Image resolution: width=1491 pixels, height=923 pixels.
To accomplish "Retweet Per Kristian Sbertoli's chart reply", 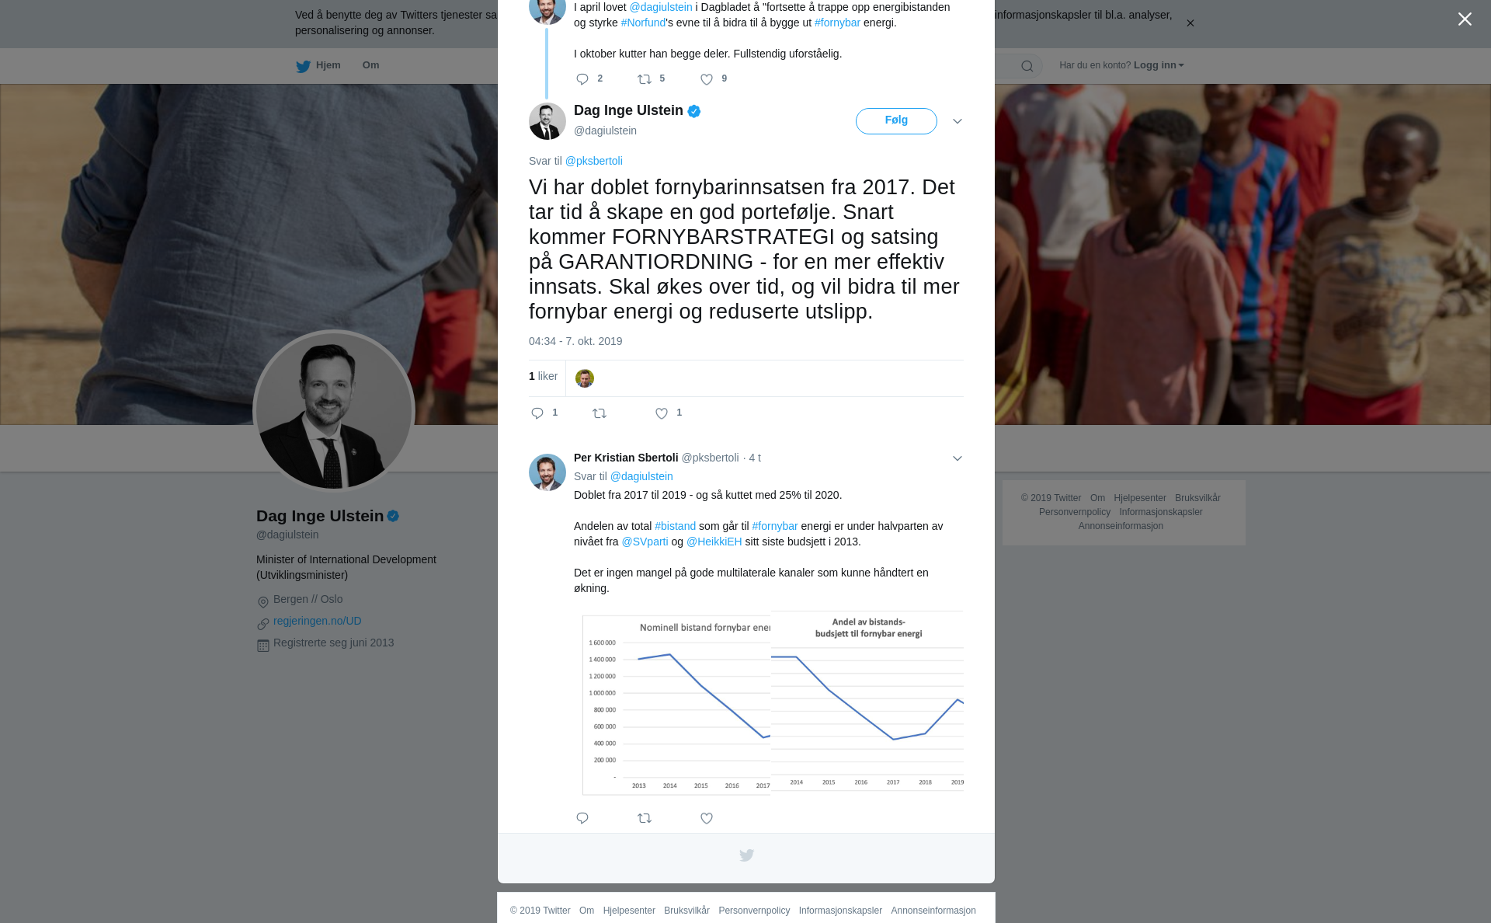I will [645, 818].
